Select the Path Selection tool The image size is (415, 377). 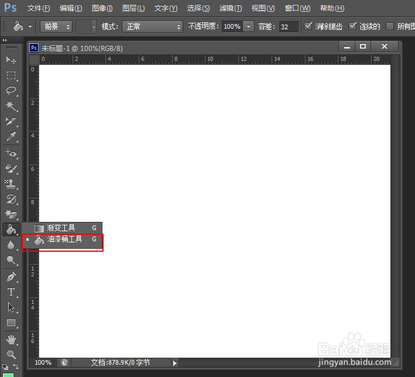click(x=11, y=307)
